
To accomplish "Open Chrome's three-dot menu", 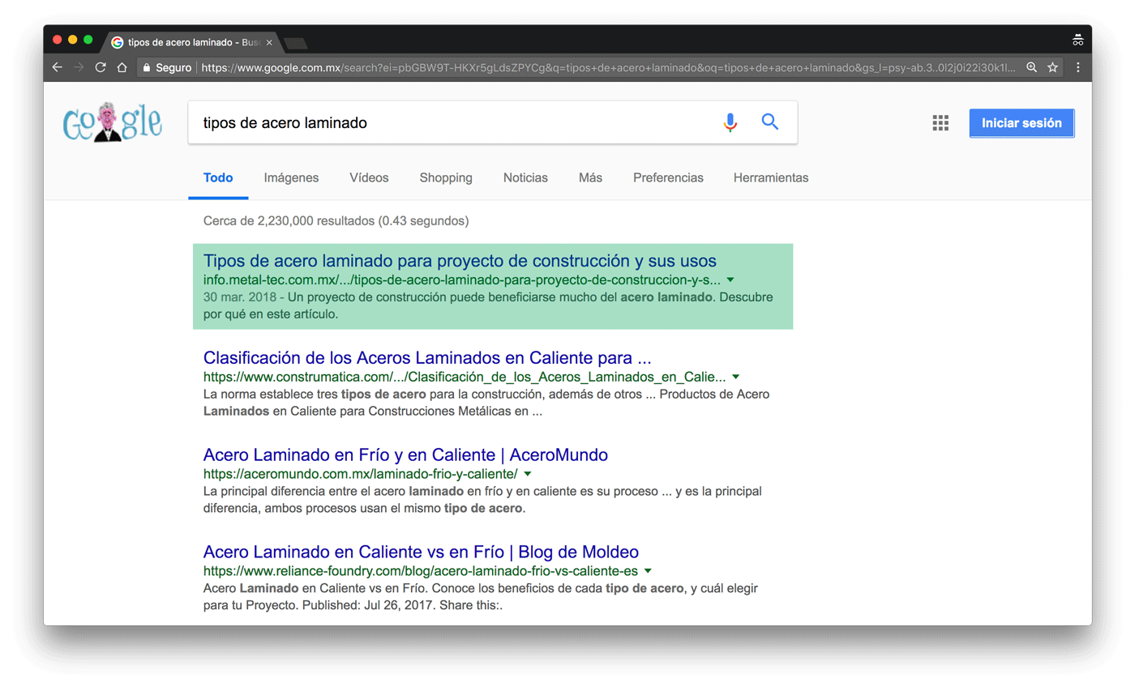I will pos(1077,68).
